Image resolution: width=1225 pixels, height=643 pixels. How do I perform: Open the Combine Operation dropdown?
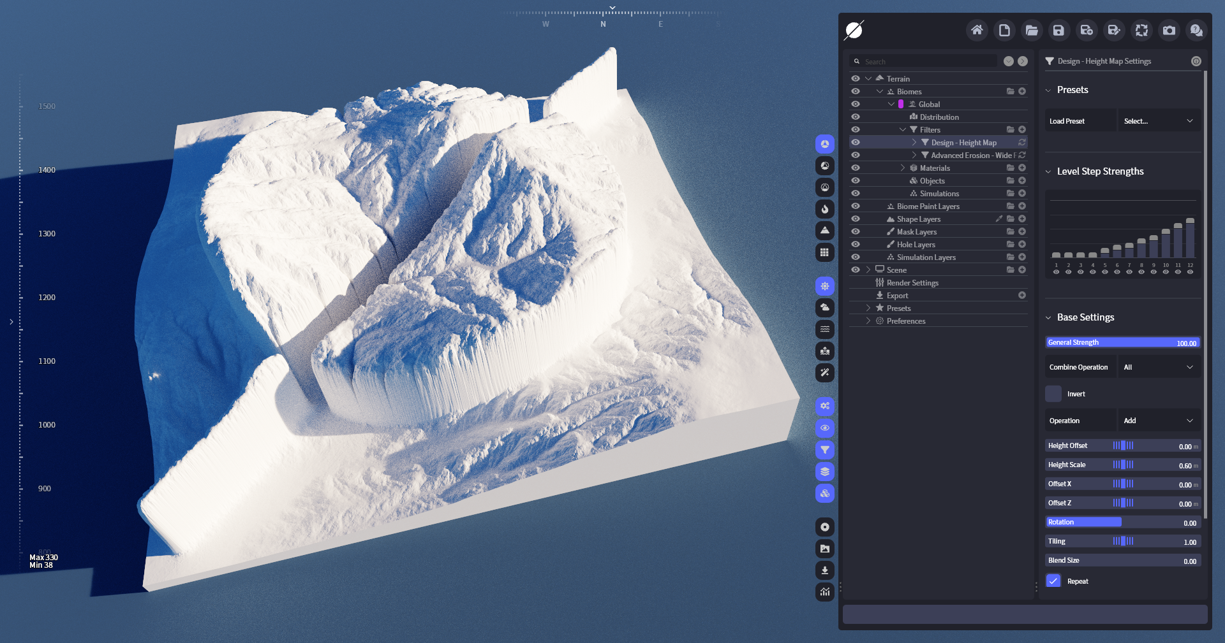tap(1159, 367)
